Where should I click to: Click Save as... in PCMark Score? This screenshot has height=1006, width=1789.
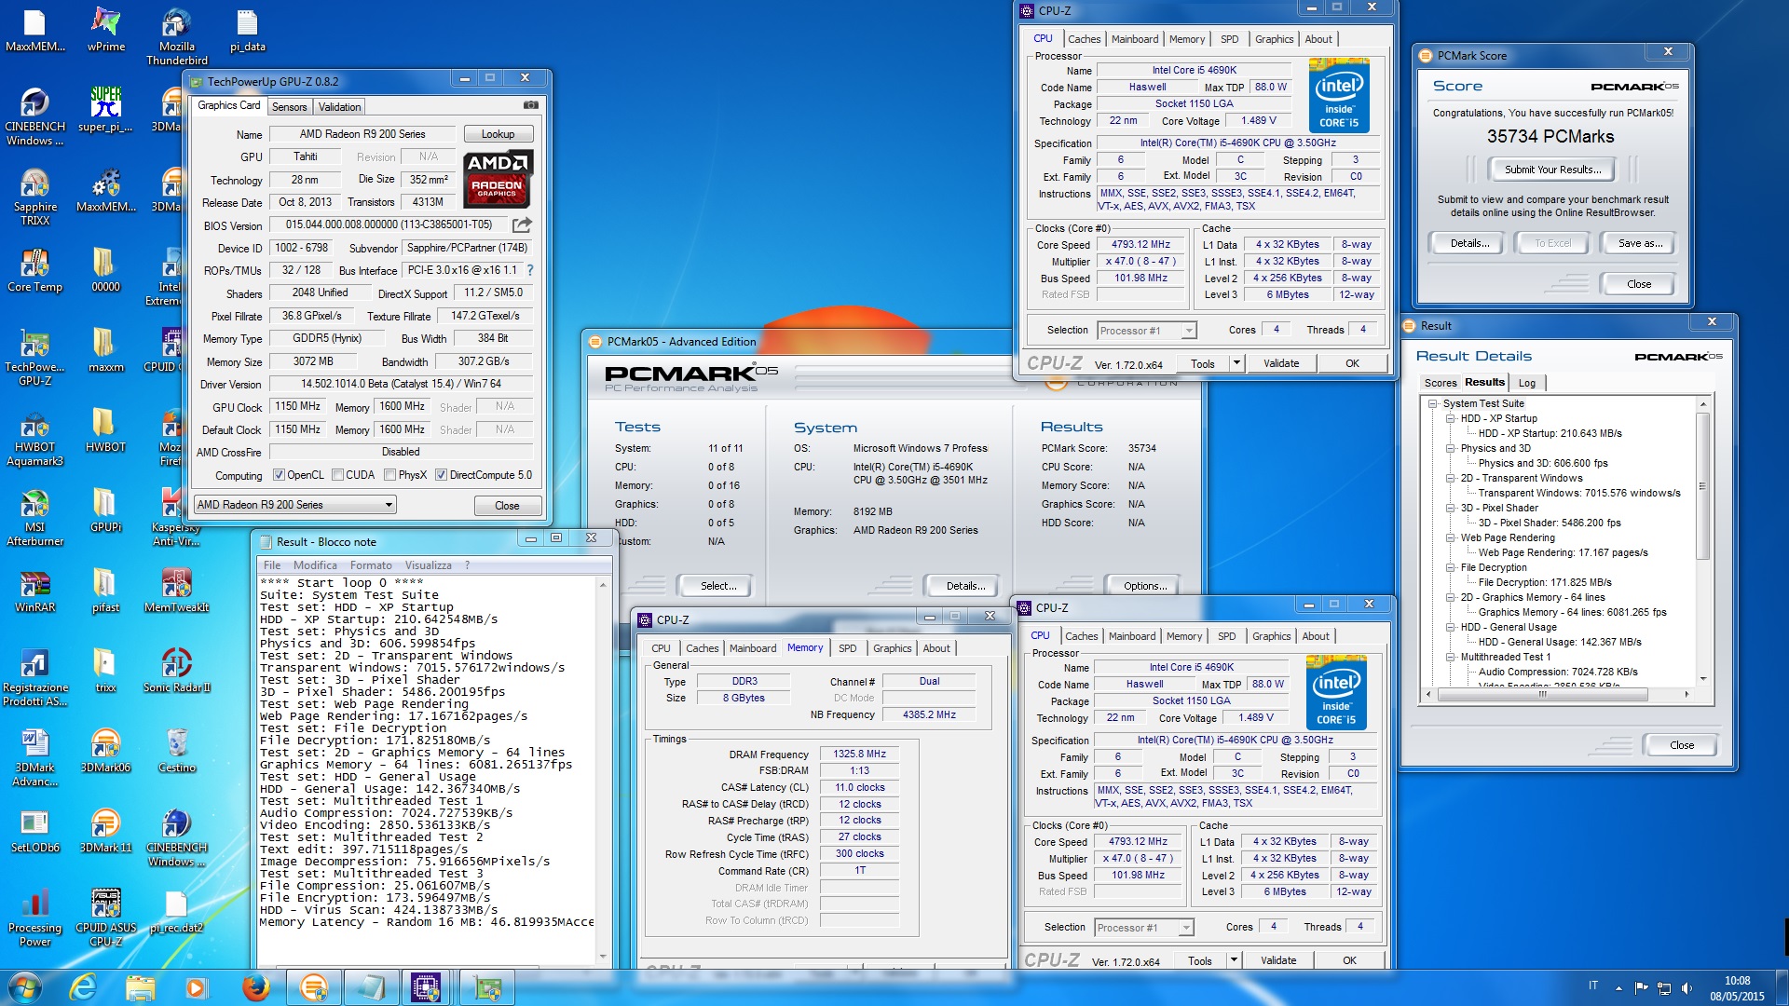(x=1640, y=243)
